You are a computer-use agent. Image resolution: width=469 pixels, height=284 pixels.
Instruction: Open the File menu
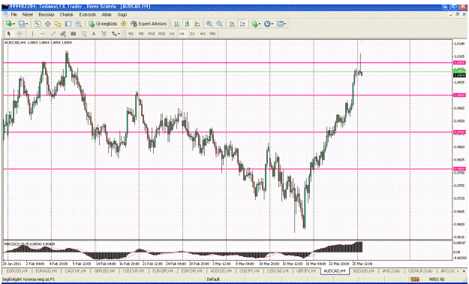14,14
